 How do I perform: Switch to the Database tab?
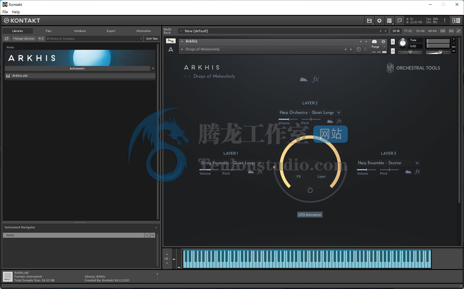(x=80, y=31)
